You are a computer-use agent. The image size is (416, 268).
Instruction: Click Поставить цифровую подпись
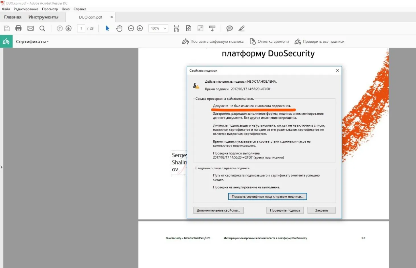(213, 42)
